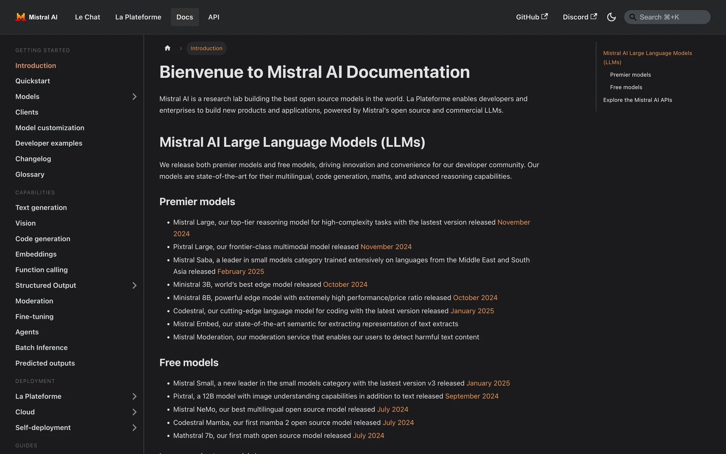The width and height of the screenshot is (726, 454).
Task: Open September 2024 Pixtral link
Action: click(472, 396)
